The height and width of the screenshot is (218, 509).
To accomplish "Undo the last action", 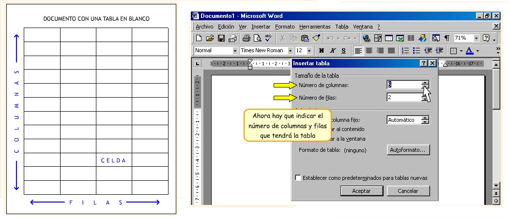I will click(330, 38).
